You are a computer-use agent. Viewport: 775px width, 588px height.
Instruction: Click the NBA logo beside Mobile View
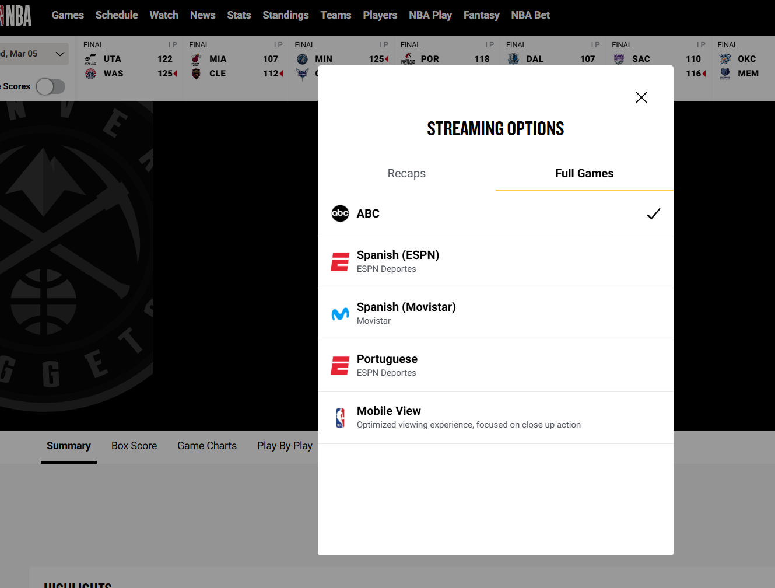pyautogui.click(x=340, y=418)
